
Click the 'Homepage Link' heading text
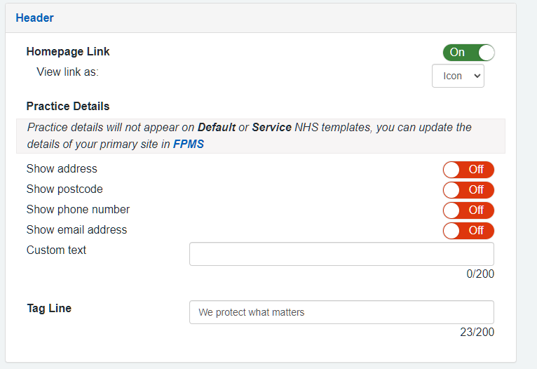tap(68, 51)
